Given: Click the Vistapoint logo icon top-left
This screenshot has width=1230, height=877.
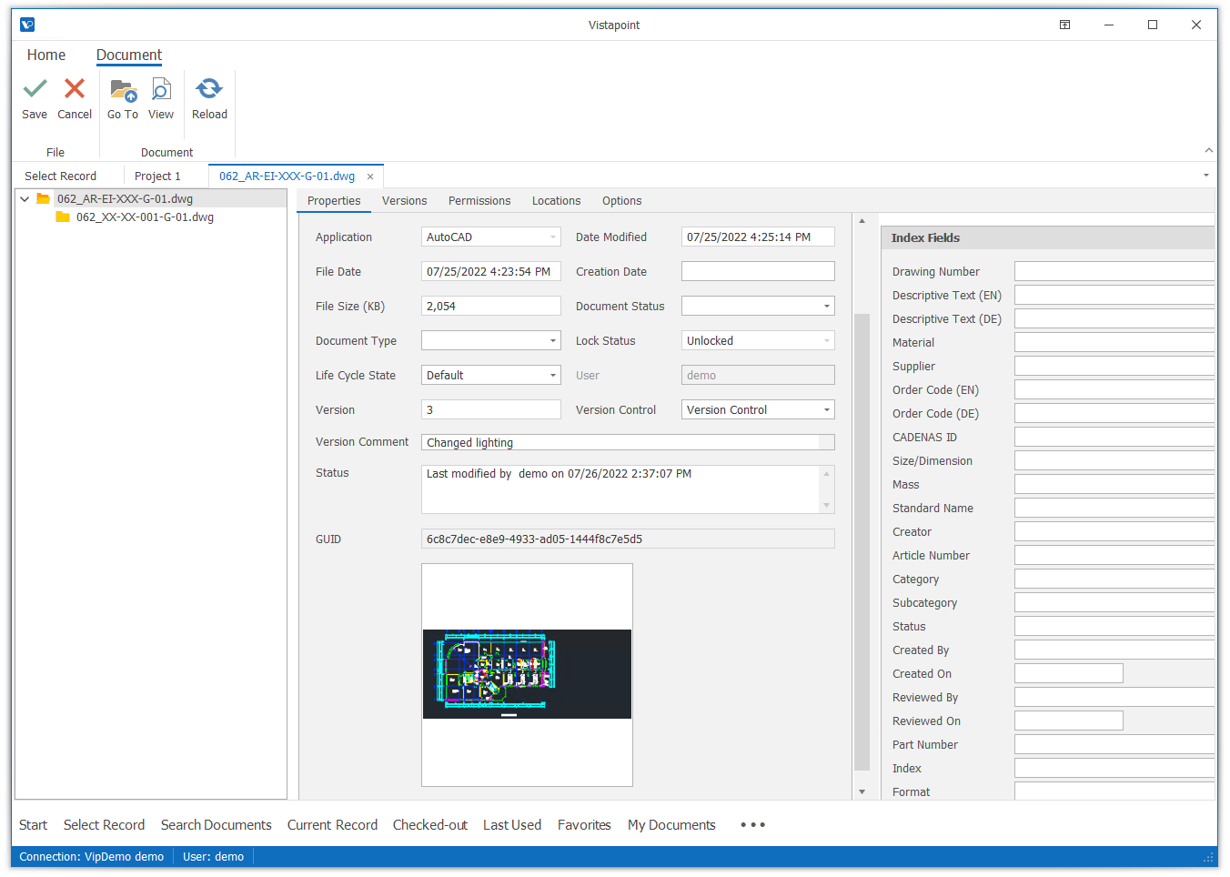Looking at the screenshot, I should (26, 25).
